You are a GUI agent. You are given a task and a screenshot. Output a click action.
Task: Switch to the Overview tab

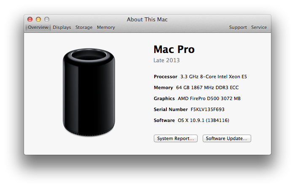pyautogui.click(x=38, y=27)
